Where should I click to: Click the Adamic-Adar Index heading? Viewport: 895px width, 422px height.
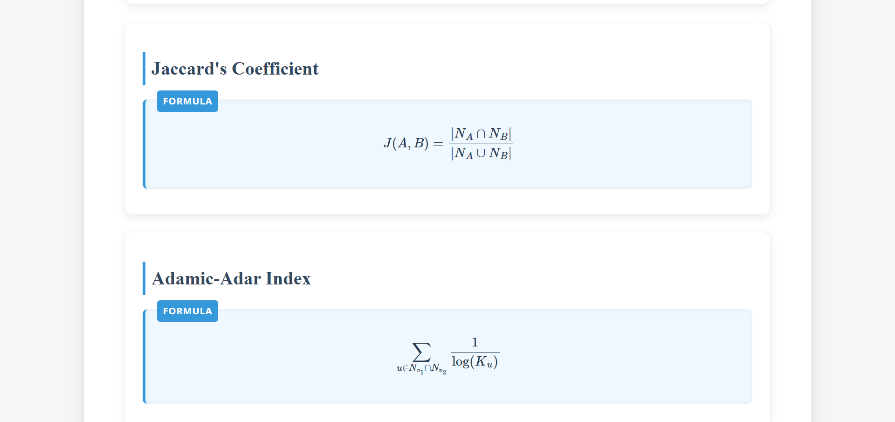pos(231,279)
